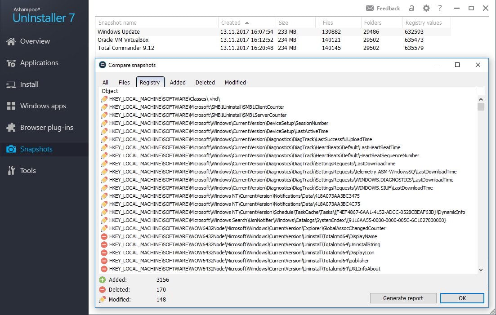This screenshot has height=315, width=496.
Task: Click the registry list scrollbar thumb
Action: click(x=481, y=107)
